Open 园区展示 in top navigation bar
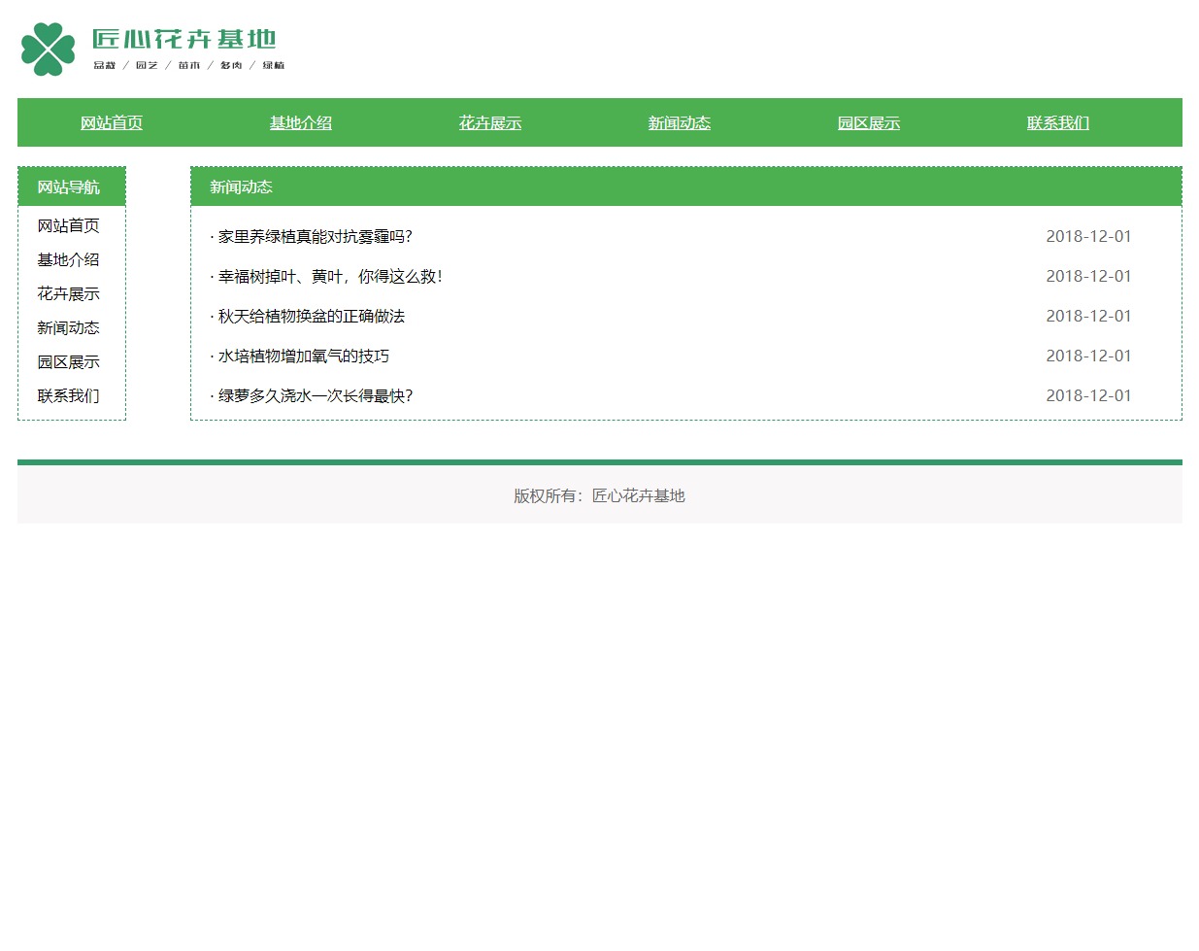Image resolution: width=1199 pixels, height=951 pixels. click(869, 123)
